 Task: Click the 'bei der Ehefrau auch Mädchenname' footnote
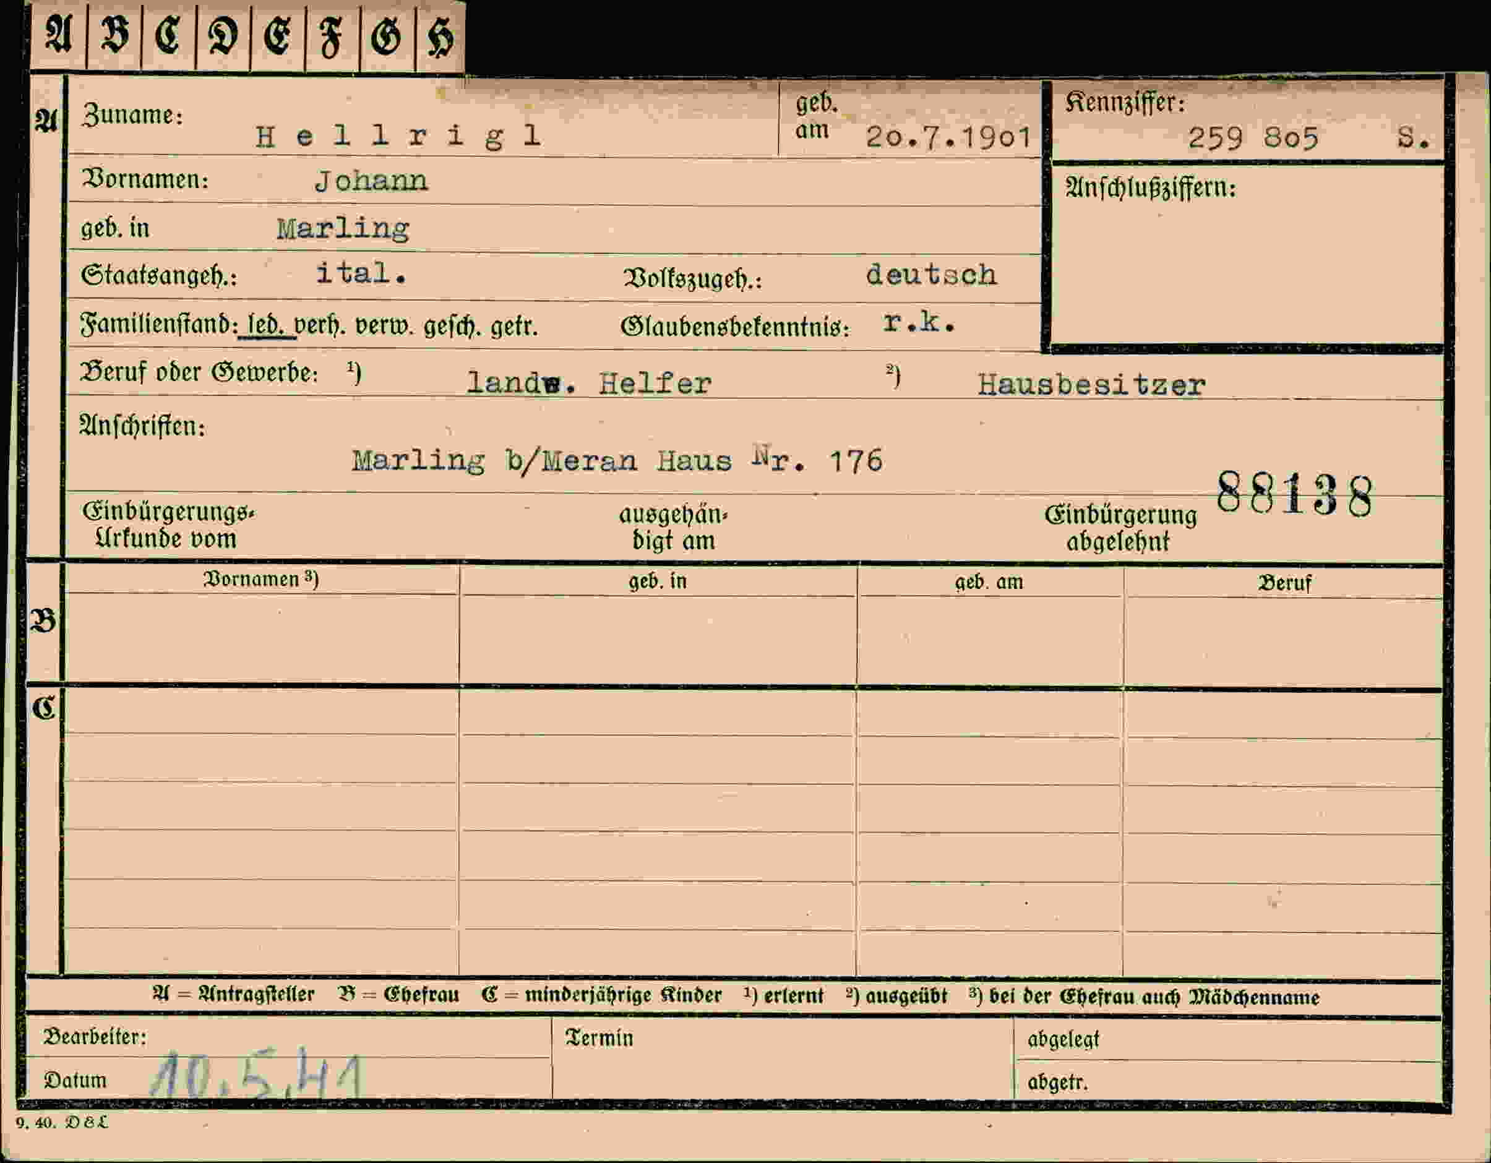(1153, 997)
